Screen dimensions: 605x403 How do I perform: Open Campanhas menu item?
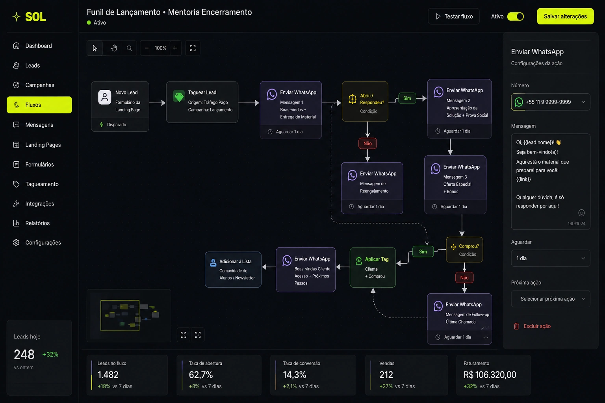point(39,85)
